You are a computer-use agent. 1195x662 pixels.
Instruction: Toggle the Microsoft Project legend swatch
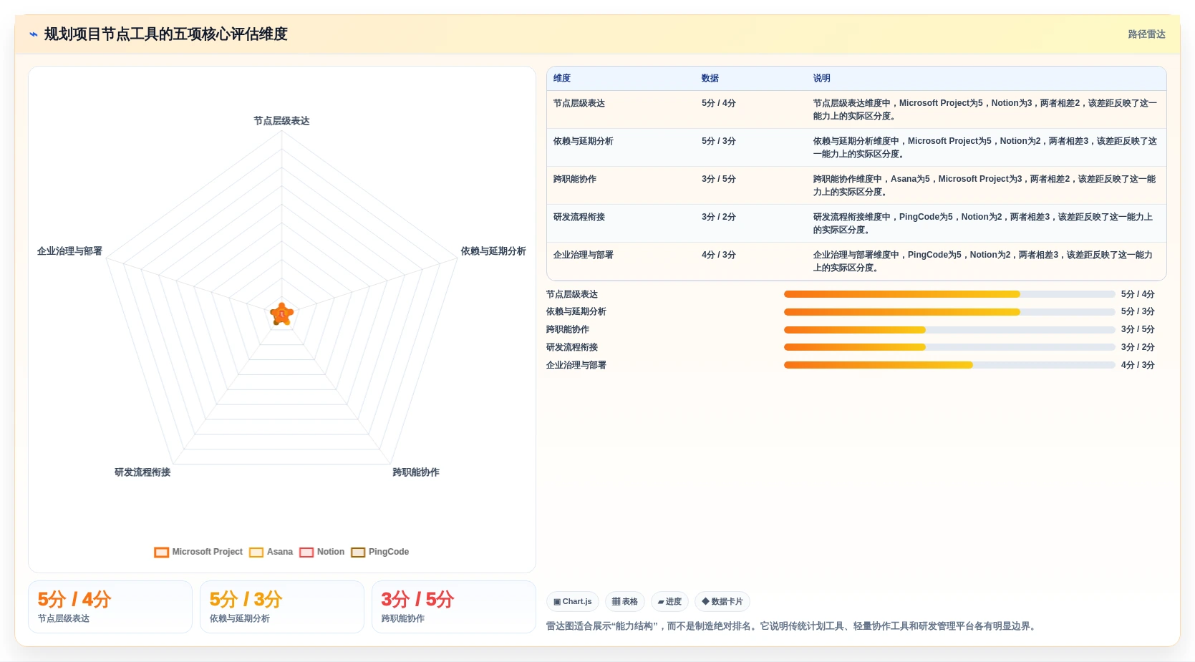coord(162,552)
